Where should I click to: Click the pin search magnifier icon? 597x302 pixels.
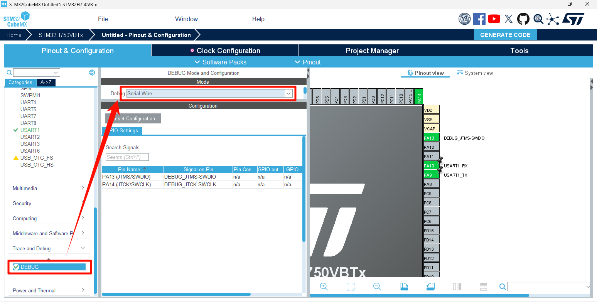click(503, 287)
